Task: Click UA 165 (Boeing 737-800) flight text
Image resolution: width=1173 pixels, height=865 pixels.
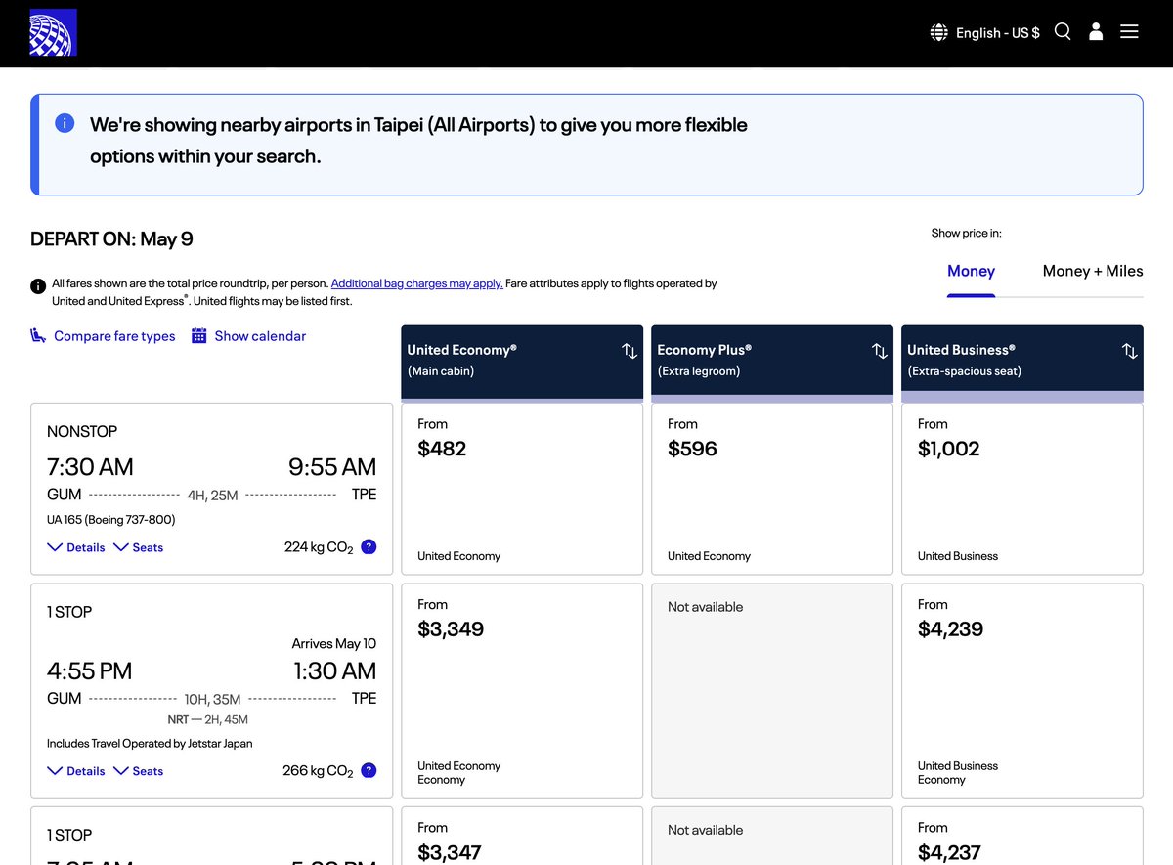Action: 111,519
